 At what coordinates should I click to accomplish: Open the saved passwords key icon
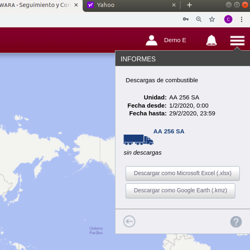pyautogui.click(x=185, y=19)
